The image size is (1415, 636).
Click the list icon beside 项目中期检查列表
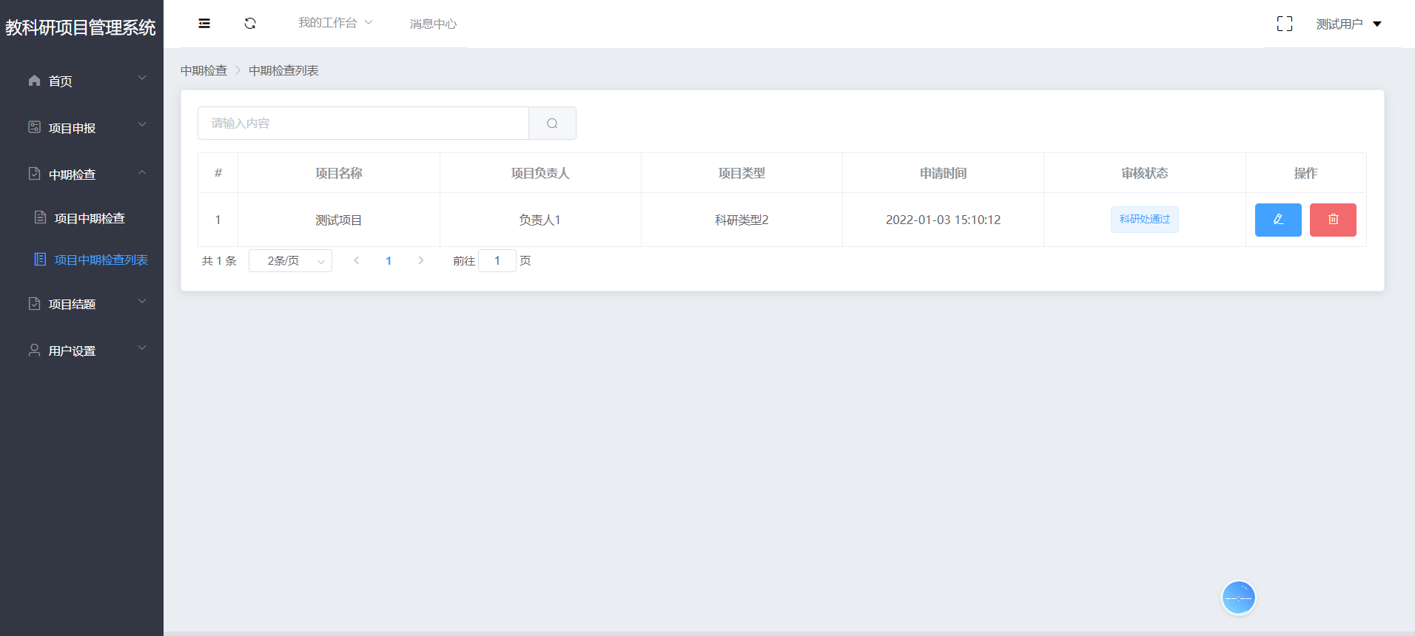[x=41, y=259]
